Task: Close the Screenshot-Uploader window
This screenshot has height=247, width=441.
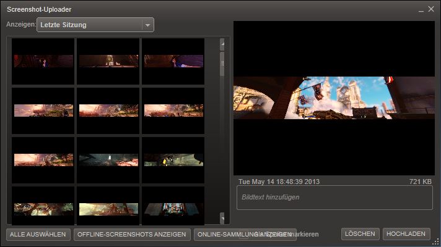Action: click(x=431, y=9)
